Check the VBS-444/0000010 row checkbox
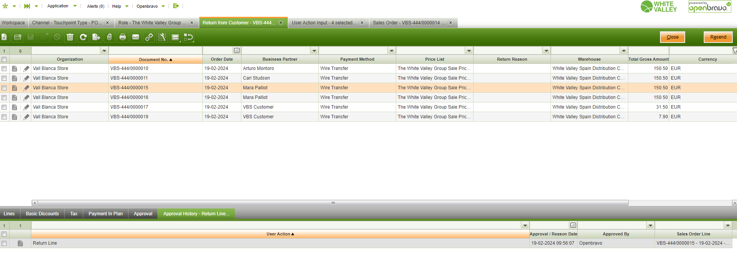The height and width of the screenshot is (259, 737). pos(4,68)
